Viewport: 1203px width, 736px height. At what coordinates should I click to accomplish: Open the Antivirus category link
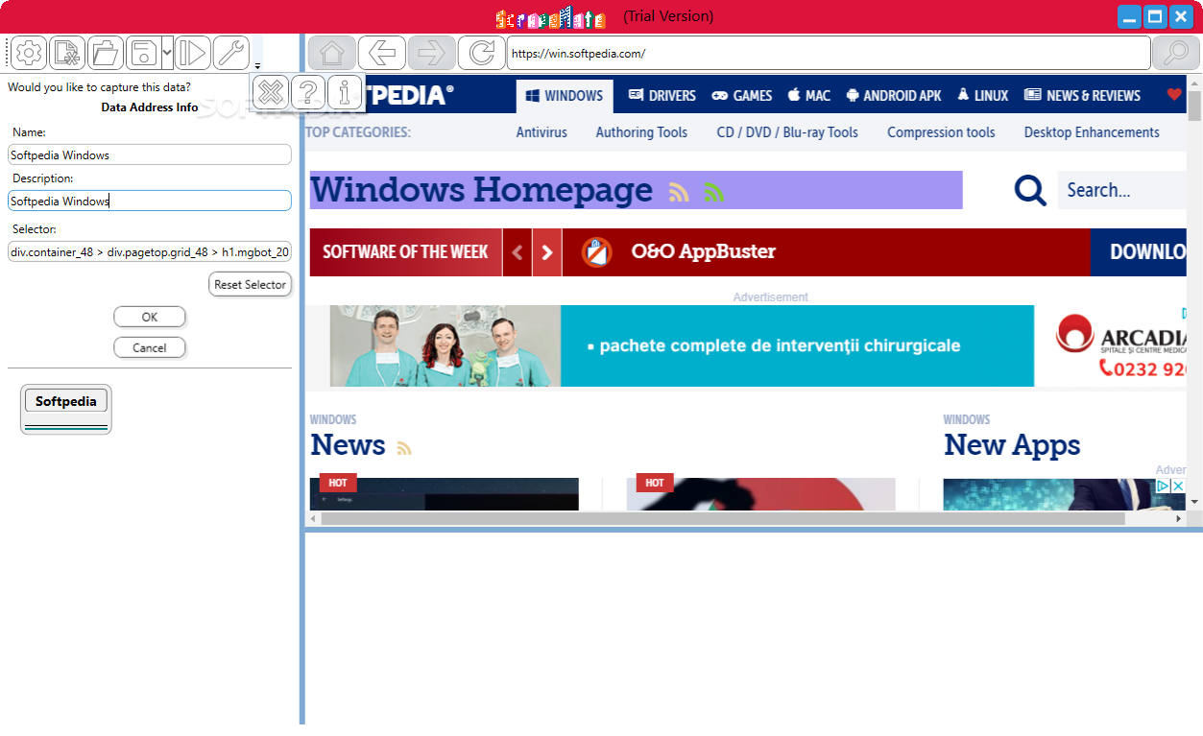tap(541, 132)
